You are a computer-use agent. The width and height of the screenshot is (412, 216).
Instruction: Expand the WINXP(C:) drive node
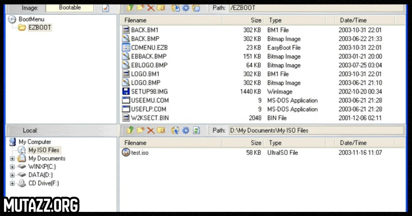[x=12, y=167]
